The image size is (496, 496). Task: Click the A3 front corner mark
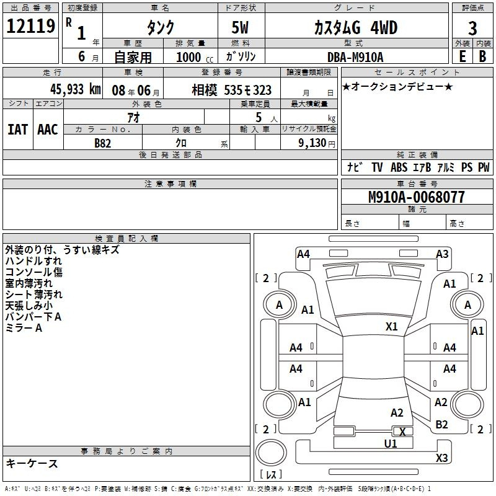[x=442, y=254]
